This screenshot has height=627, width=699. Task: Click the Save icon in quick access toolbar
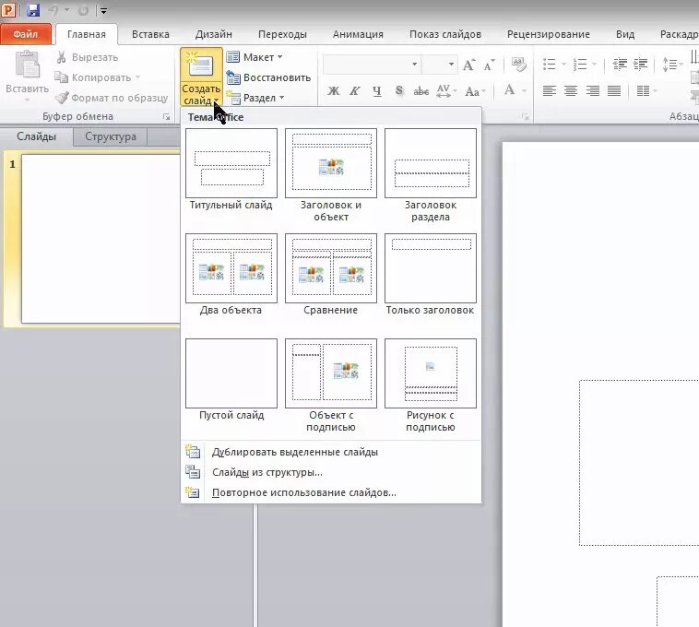pos(33,10)
